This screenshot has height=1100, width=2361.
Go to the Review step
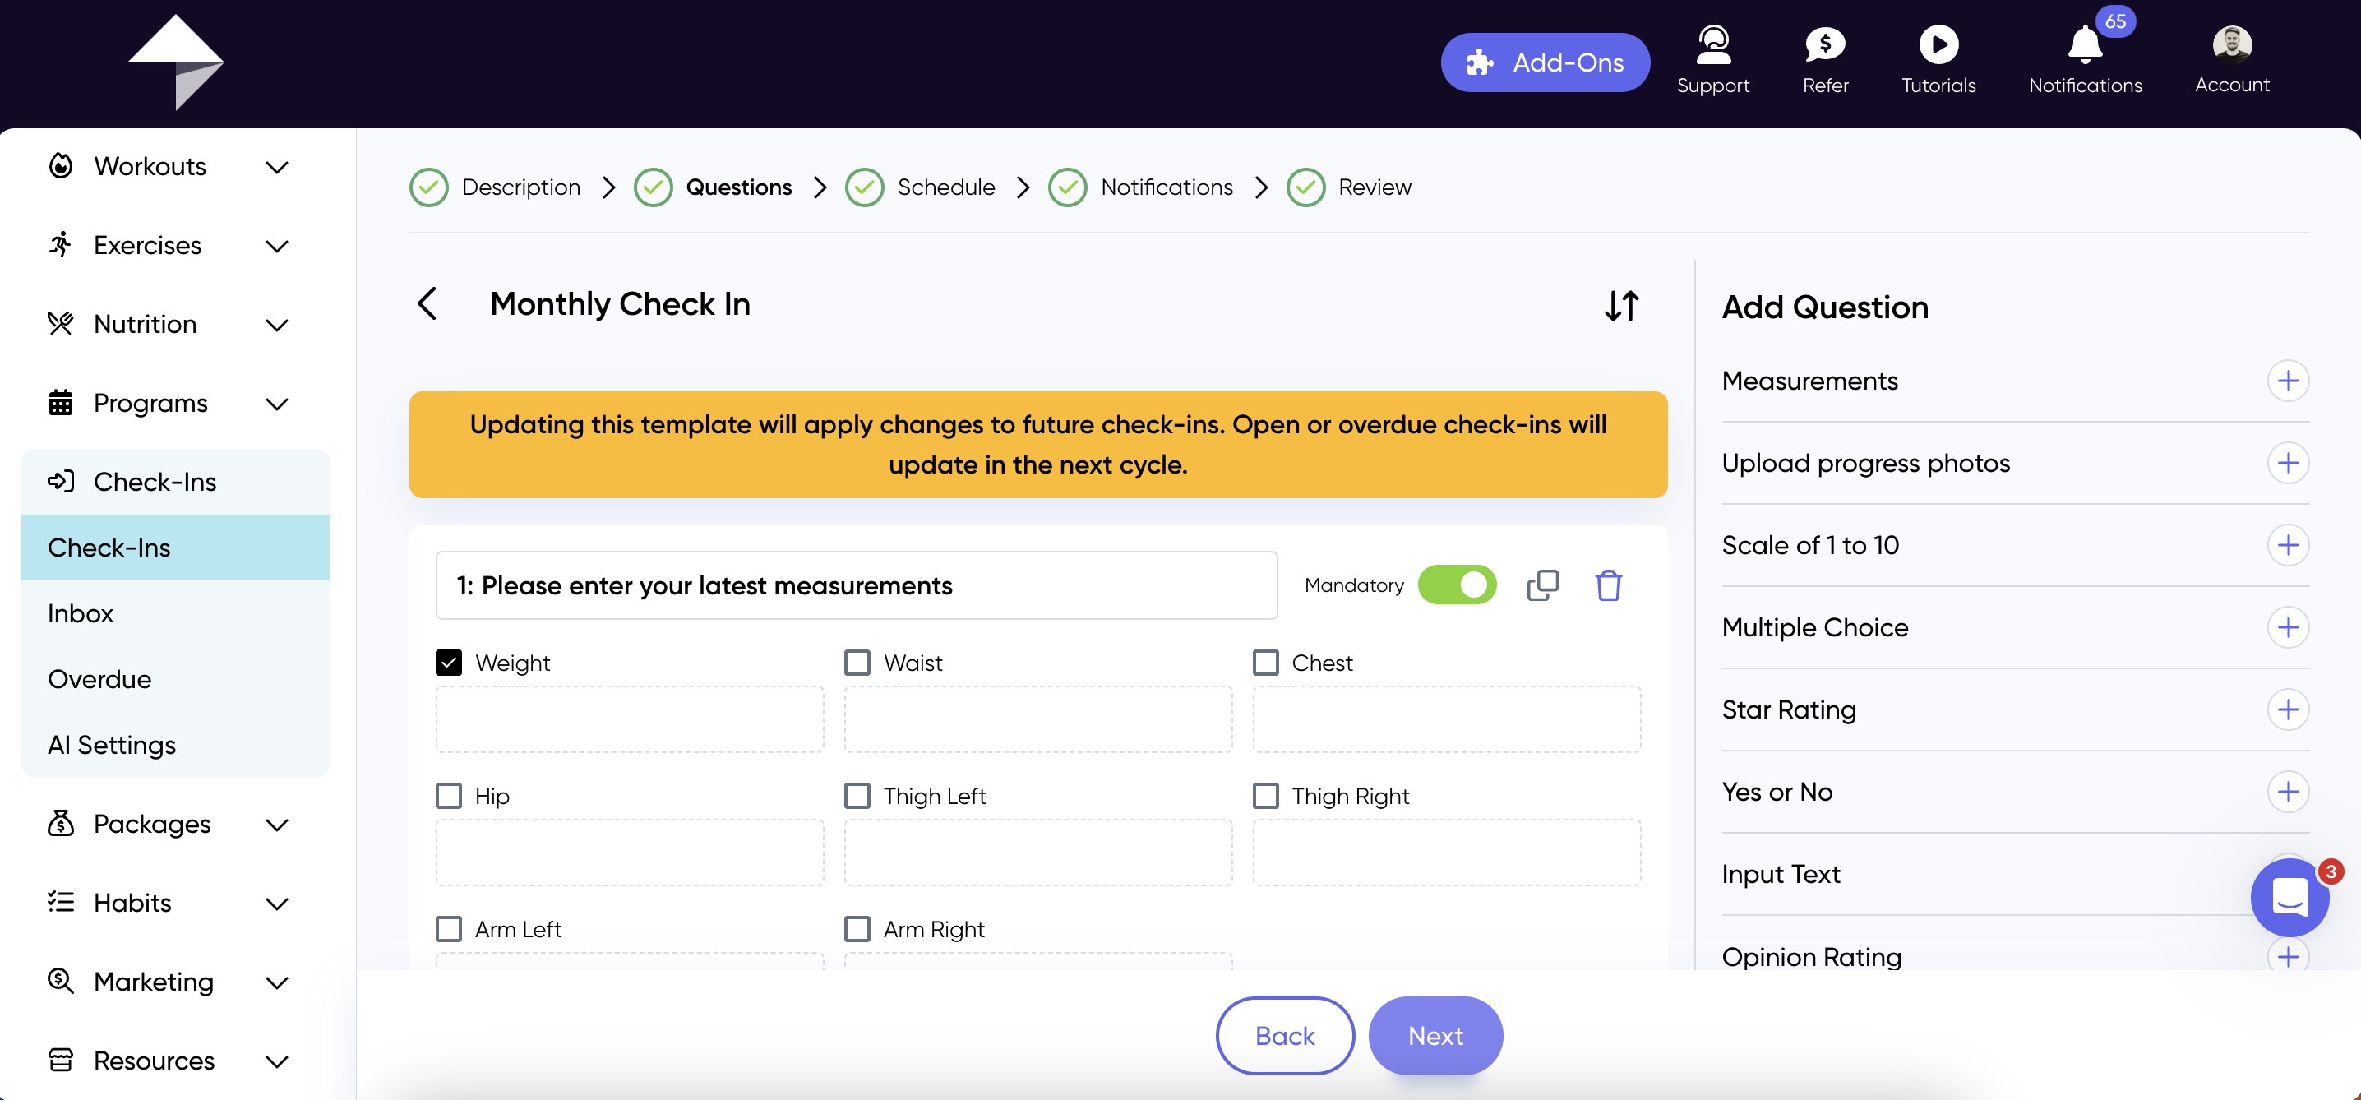(1349, 187)
